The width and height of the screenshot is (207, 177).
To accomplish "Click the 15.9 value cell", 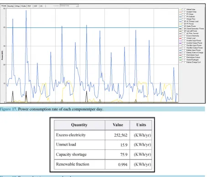I will pyautogui.click(x=118, y=145).
